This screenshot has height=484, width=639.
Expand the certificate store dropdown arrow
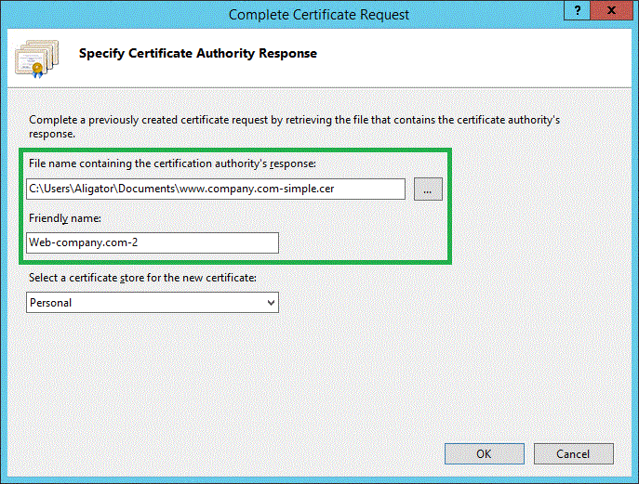pyautogui.click(x=271, y=303)
